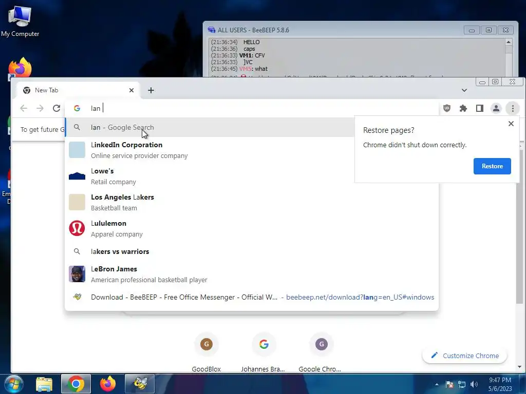Open the BeeBEEP download page suggestion
Image resolution: width=526 pixels, height=394 pixels.
pos(252,297)
